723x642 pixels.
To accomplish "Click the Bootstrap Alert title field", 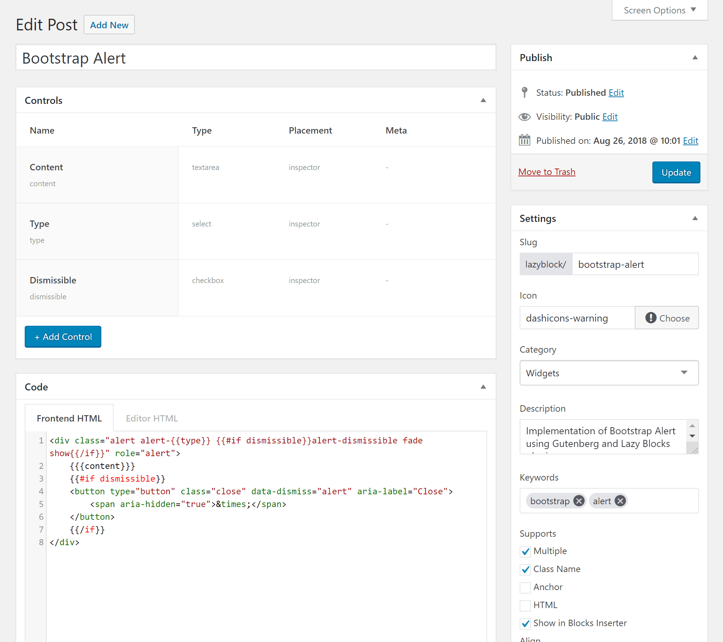I will (256, 57).
